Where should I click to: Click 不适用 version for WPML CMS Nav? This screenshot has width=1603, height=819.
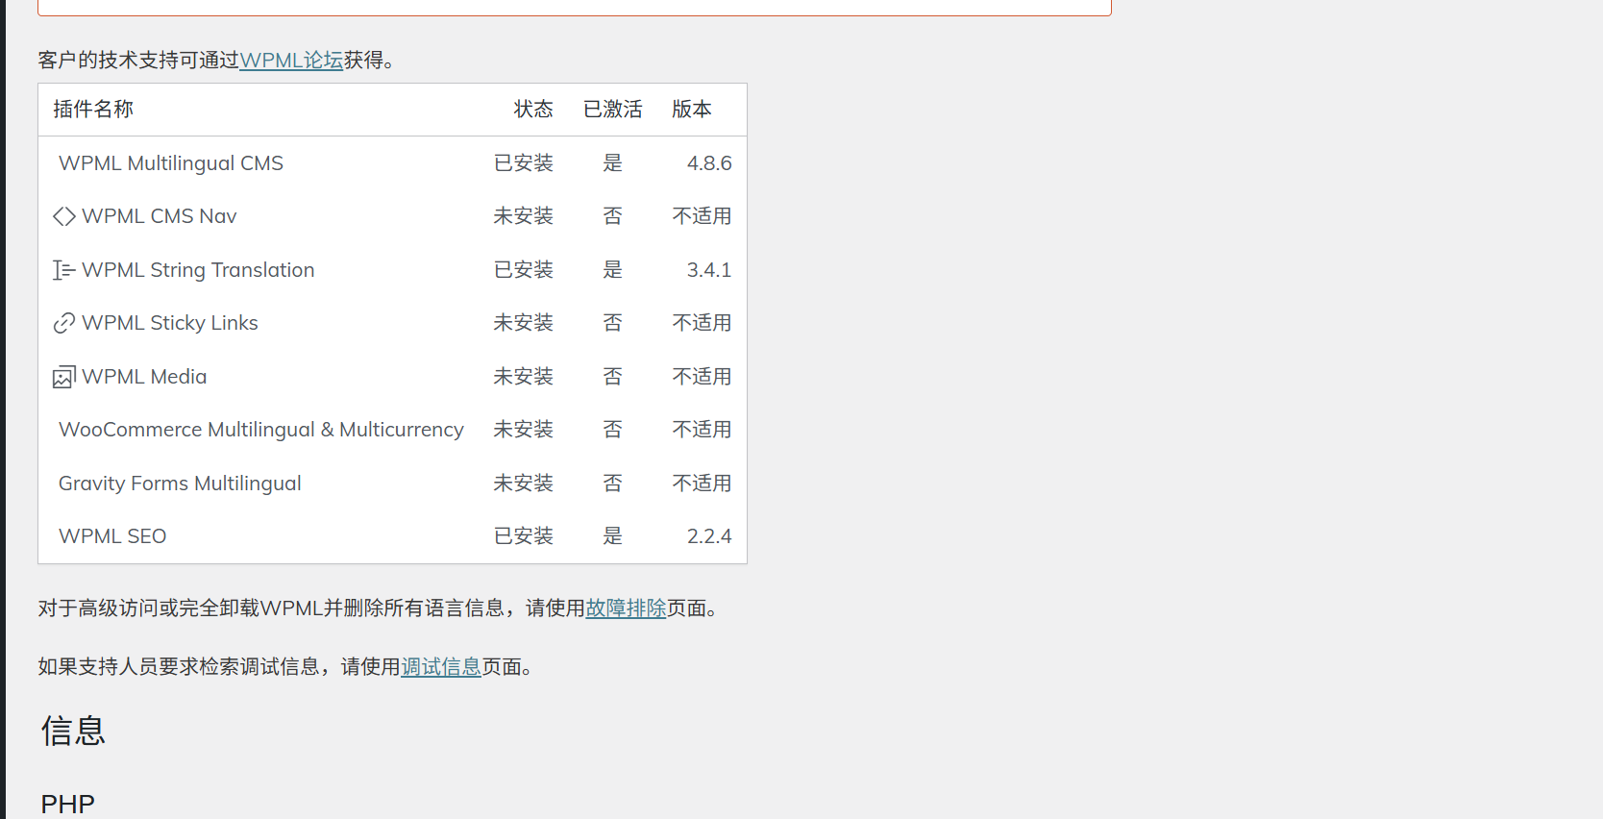click(702, 216)
